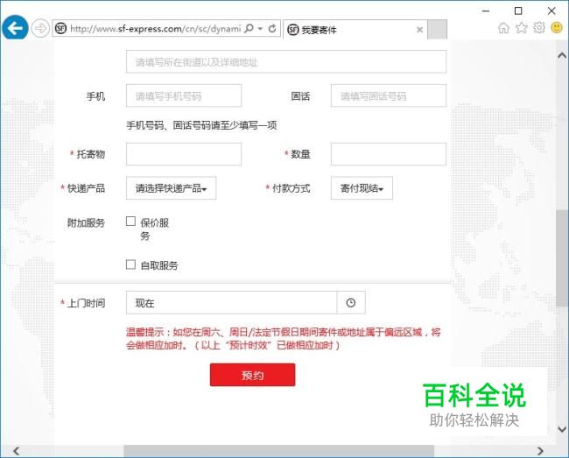Image resolution: width=569 pixels, height=458 pixels.
Task: Click the smiley feedback icon
Action: point(557,27)
